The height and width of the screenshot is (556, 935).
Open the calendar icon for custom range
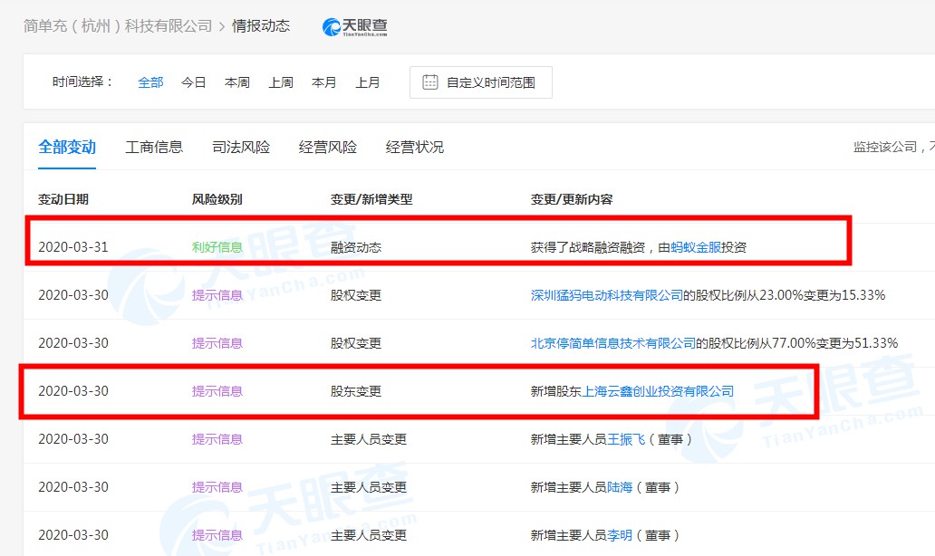pos(430,82)
